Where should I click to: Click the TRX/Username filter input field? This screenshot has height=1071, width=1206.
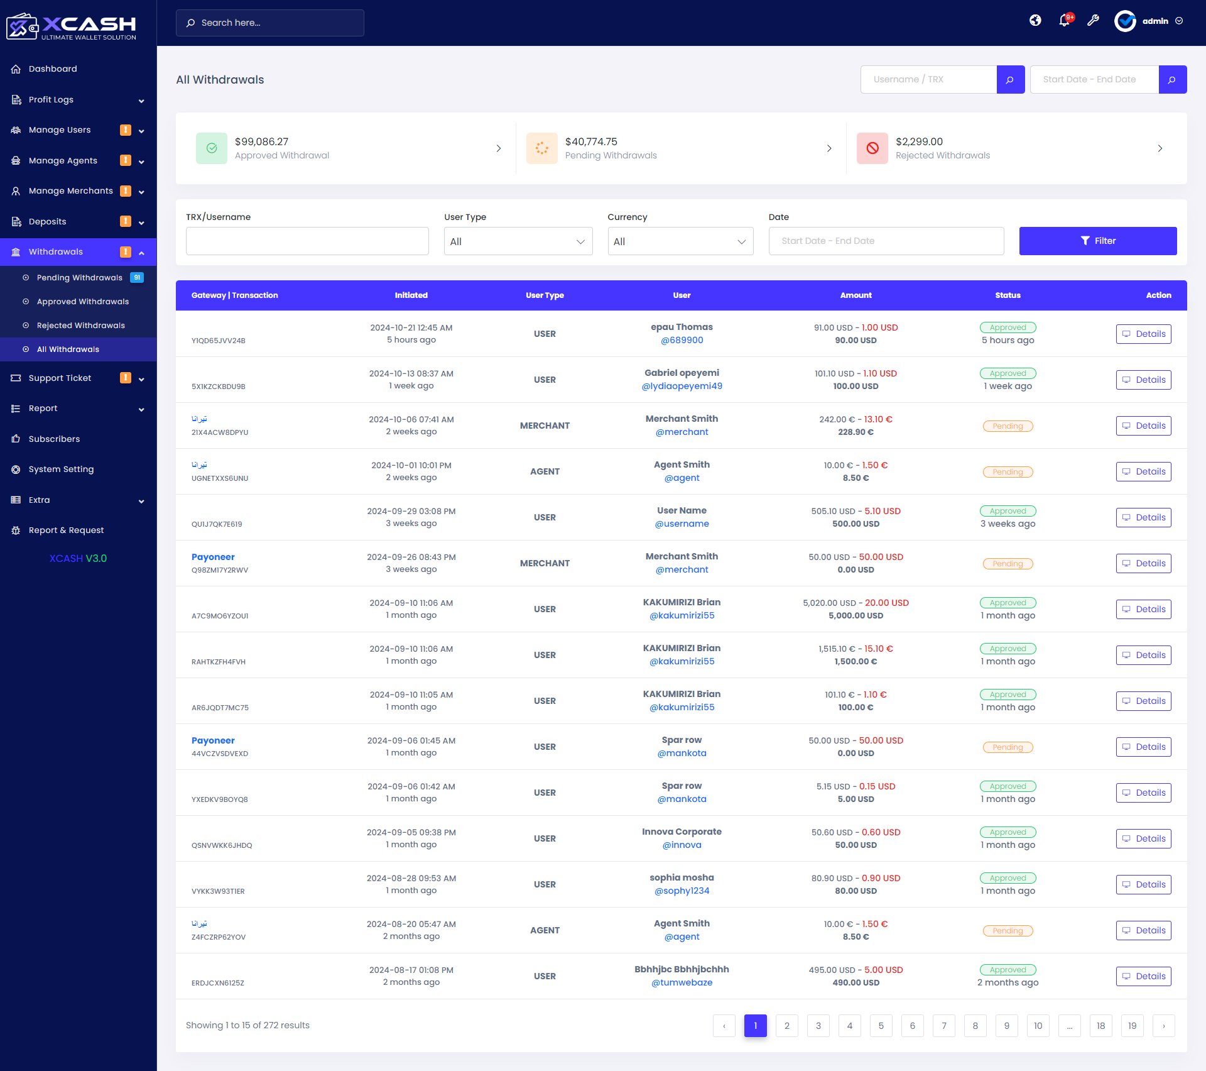[x=307, y=241]
